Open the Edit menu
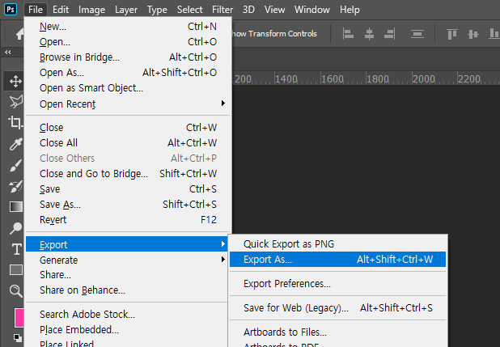The height and width of the screenshot is (347, 500). [x=61, y=10]
